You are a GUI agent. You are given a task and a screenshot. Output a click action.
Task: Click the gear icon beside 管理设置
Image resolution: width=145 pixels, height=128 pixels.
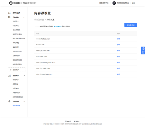(9, 101)
